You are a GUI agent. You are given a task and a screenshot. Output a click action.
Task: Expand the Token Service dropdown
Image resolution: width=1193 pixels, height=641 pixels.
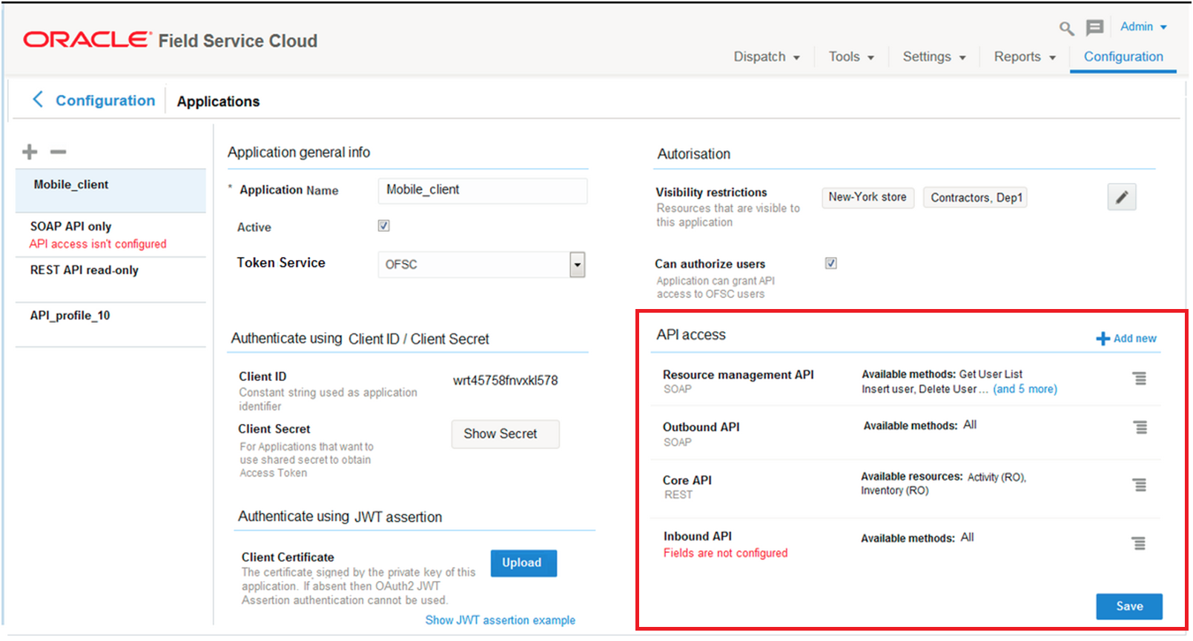coord(577,265)
